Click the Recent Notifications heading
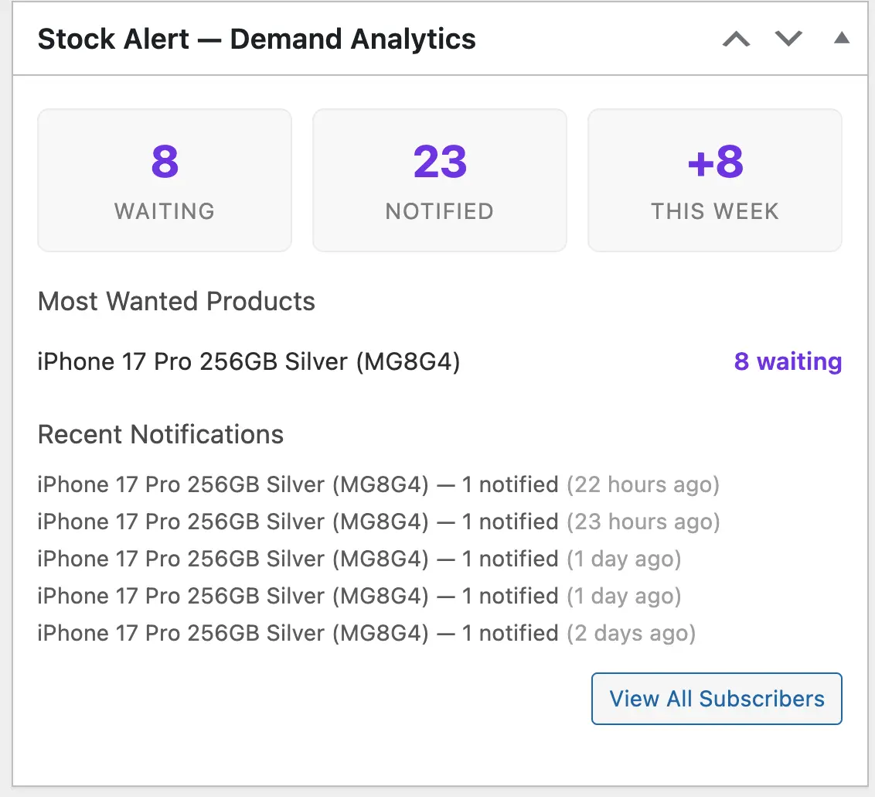This screenshot has height=797, width=875. 160,435
